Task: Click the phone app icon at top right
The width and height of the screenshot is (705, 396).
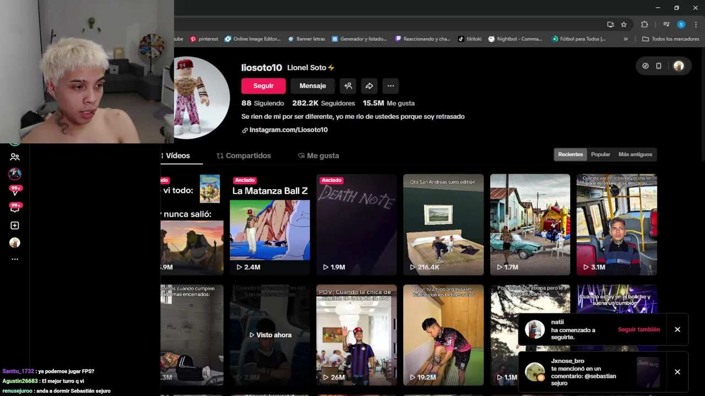Action: 659,66
